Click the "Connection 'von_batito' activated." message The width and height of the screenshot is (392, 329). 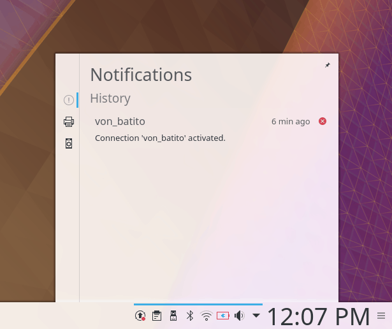pyautogui.click(x=160, y=138)
